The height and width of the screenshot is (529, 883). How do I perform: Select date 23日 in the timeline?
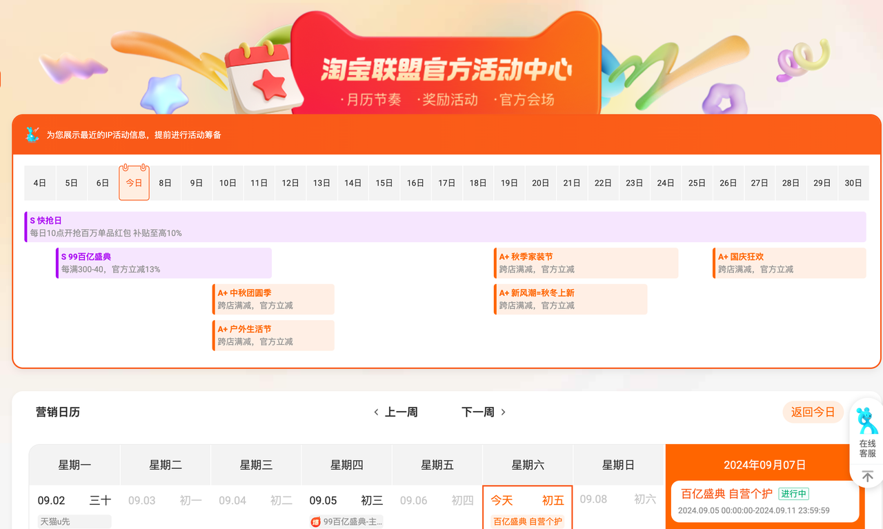click(x=635, y=183)
